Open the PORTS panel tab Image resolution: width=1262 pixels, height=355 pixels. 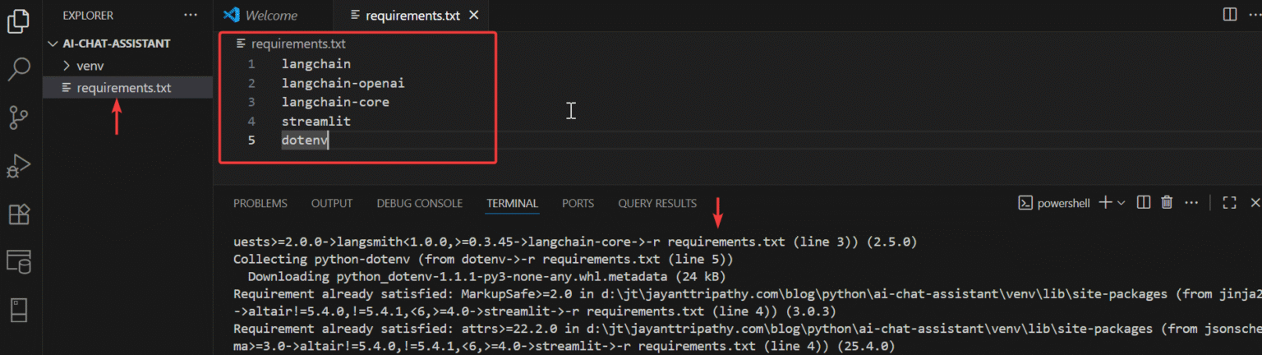pyautogui.click(x=578, y=203)
